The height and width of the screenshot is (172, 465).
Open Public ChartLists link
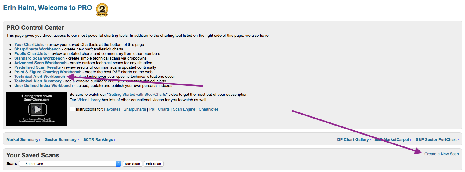pos(31,53)
